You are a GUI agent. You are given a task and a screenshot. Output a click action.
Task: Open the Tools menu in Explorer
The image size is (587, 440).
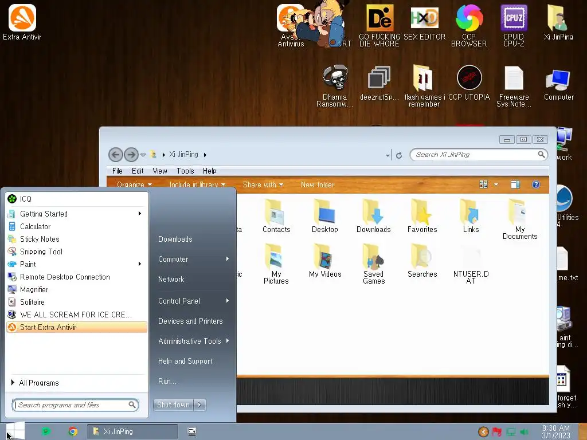(x=185, y=171)
